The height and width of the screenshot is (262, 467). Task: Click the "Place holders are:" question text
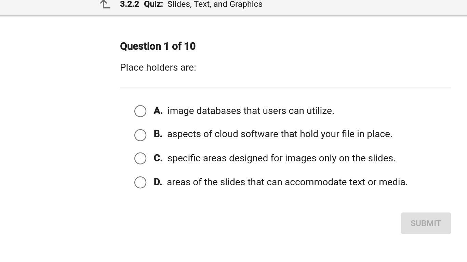158,68
